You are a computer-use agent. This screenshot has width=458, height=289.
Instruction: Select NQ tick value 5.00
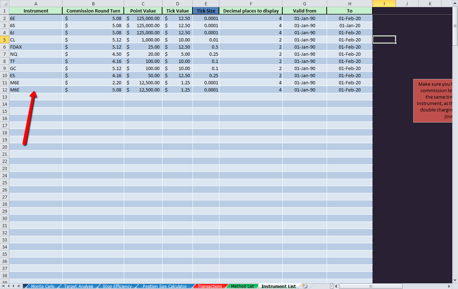pyautogui.click(x=177, y=54)
